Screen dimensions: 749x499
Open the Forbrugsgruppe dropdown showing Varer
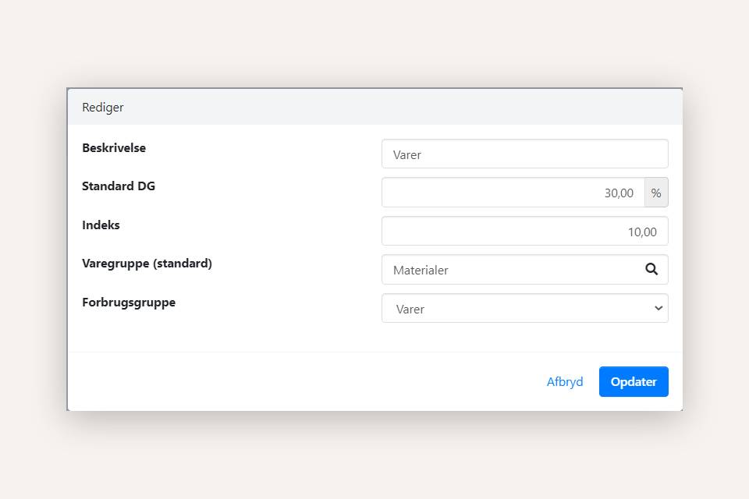tap(515, 309)
